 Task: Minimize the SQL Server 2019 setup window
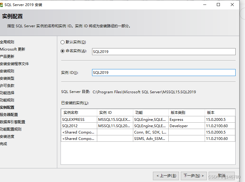click(205, 5)
